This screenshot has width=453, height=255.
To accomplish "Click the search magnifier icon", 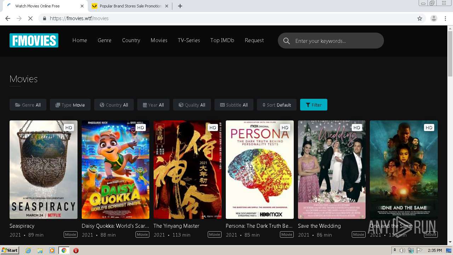I will point(286,41).
